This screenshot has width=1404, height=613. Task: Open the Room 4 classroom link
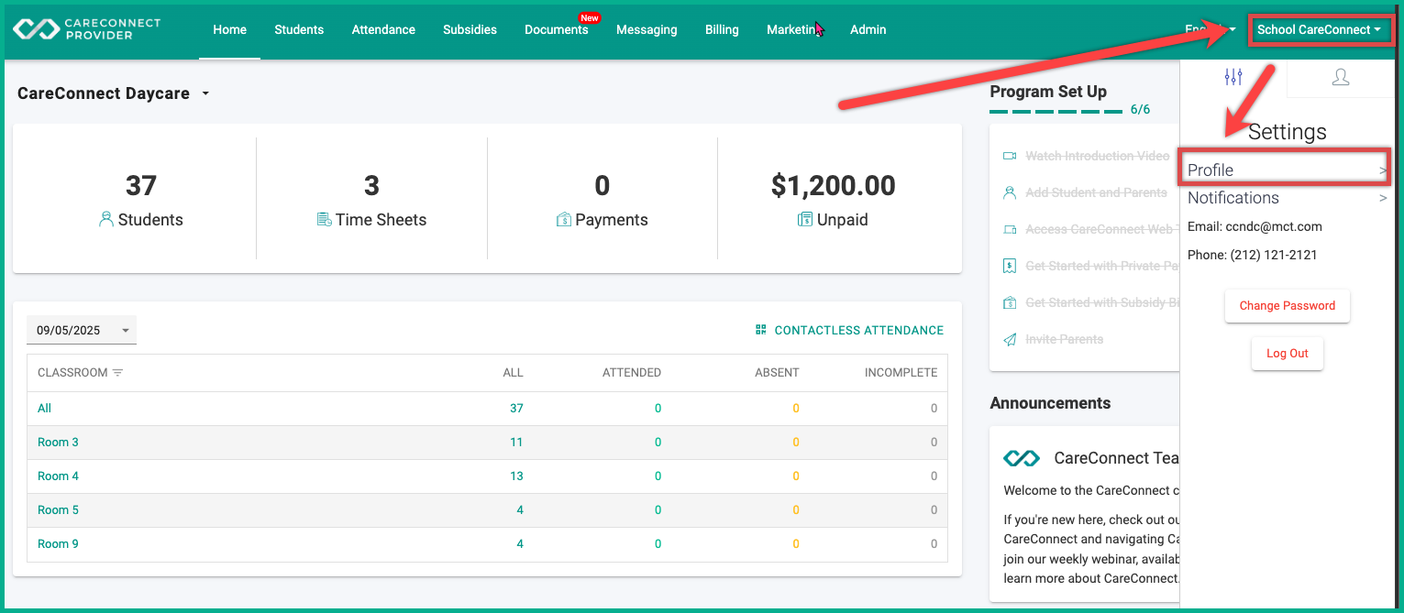pos(58,476)
